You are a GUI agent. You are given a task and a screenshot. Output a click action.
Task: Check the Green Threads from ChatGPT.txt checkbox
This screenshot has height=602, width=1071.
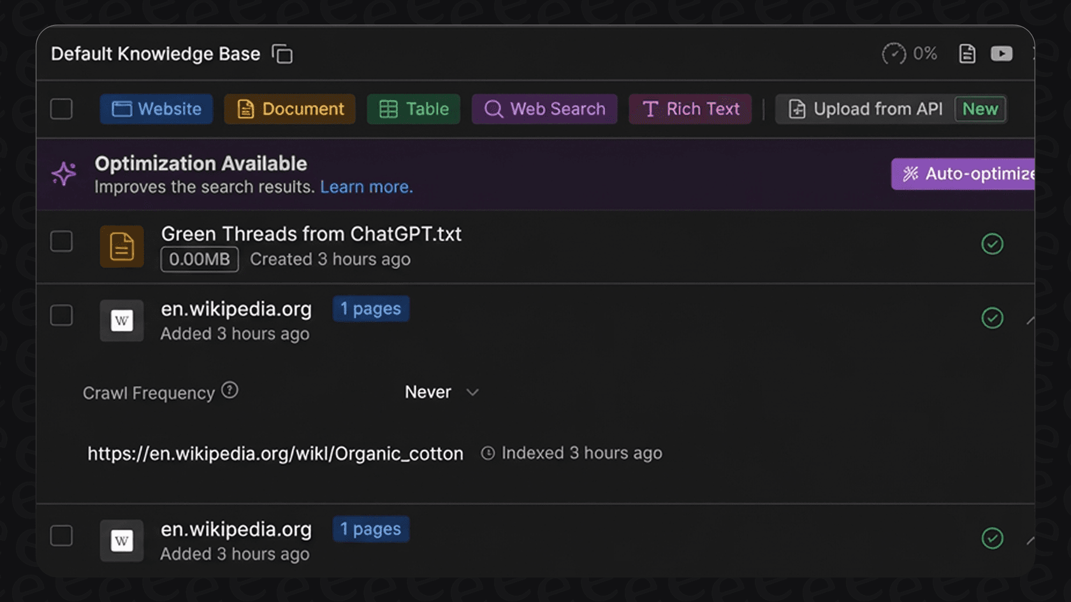(x=61, y=241)
